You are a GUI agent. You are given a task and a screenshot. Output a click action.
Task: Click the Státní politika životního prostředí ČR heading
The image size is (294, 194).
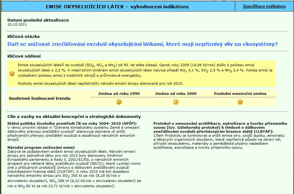72,123
